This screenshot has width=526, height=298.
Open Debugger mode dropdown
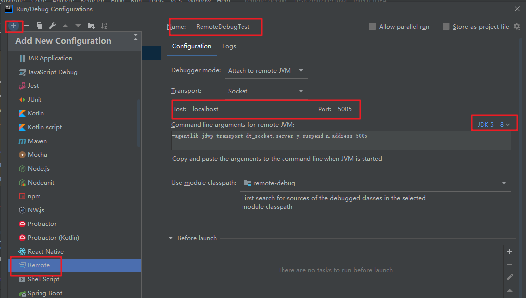(x=266, y=71)
